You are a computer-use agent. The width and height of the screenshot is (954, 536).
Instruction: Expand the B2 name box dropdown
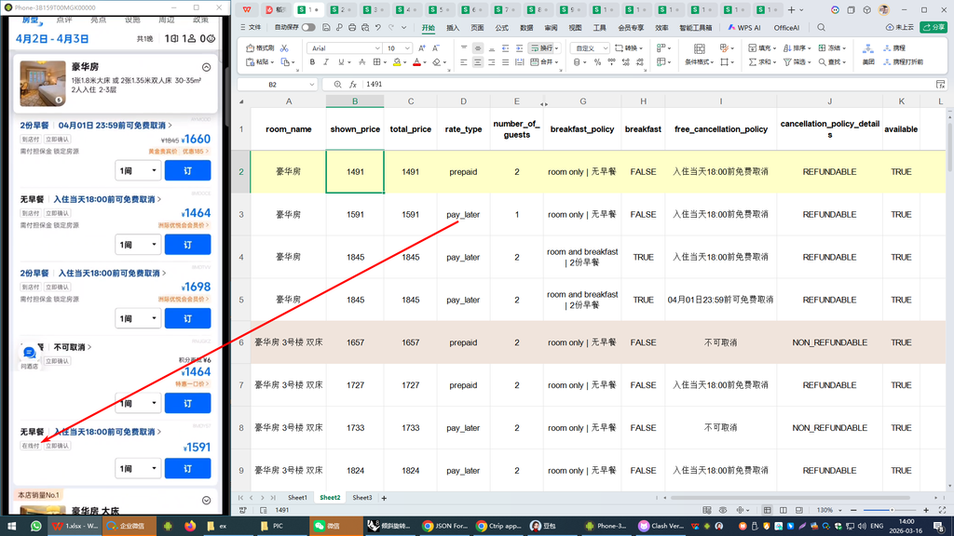[x=311, y=85]
